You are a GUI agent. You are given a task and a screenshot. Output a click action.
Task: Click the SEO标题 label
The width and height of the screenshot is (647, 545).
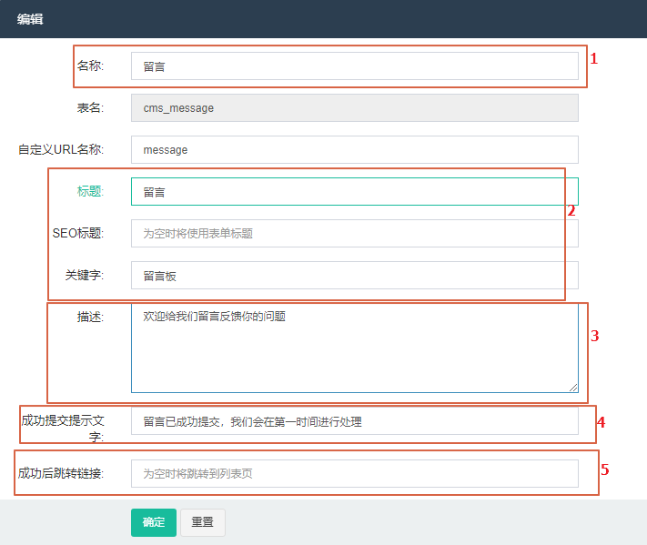[x=78, y=233]
